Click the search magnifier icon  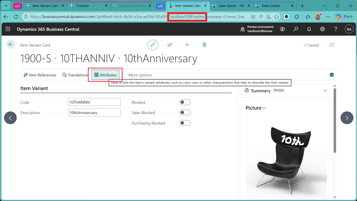pos(296,29)
